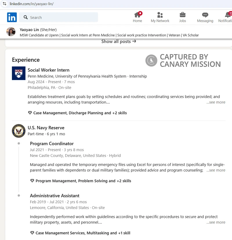Click the browser URL address bar
The height and width of the screenshot is (240, 232).
click(x=116, y=4)
